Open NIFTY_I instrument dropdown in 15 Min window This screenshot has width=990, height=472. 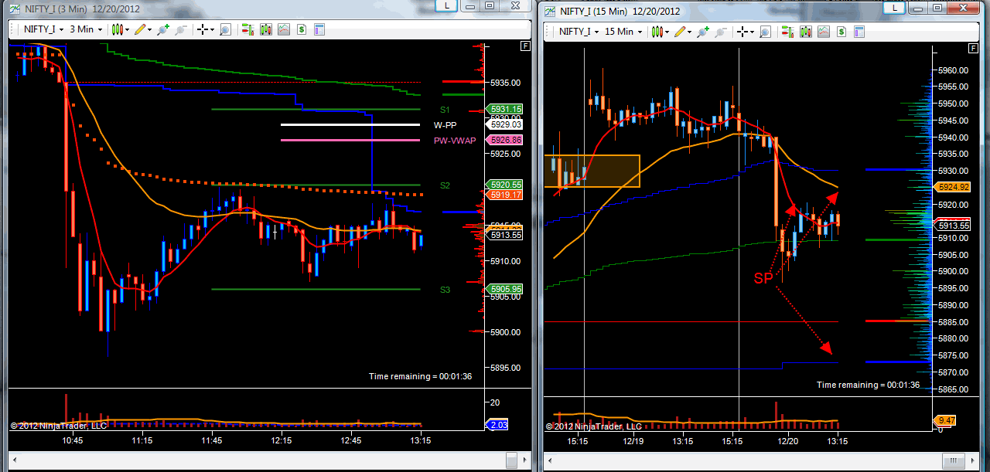[578, 32]
